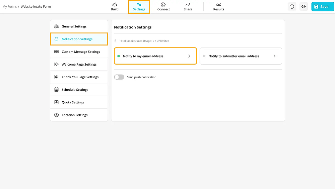Click the Welcome Page Settings arrow icon

56,64
